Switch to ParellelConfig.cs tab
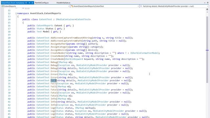 42,3
